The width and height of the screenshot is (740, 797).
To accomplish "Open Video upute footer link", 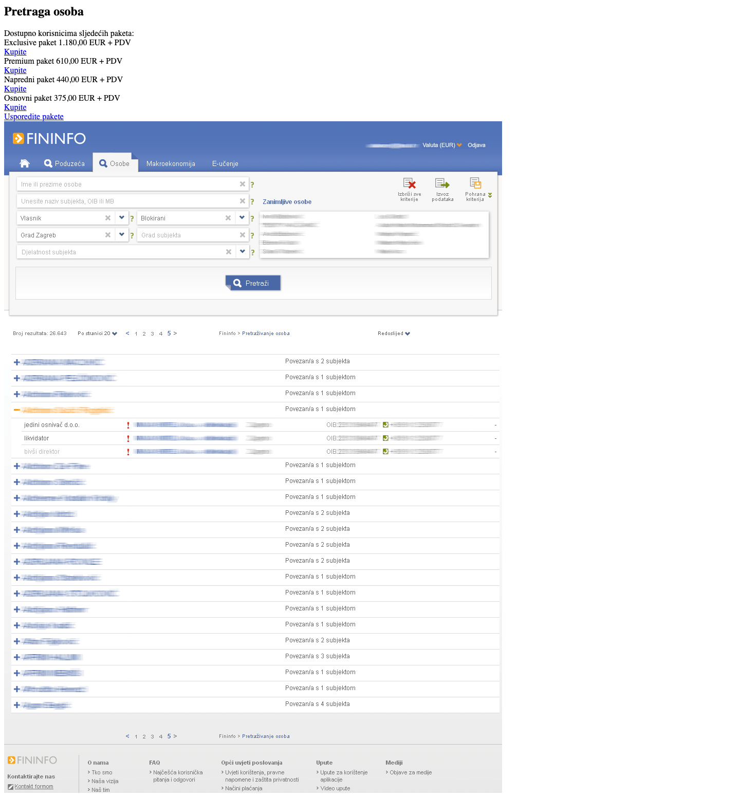I will 335,788.
